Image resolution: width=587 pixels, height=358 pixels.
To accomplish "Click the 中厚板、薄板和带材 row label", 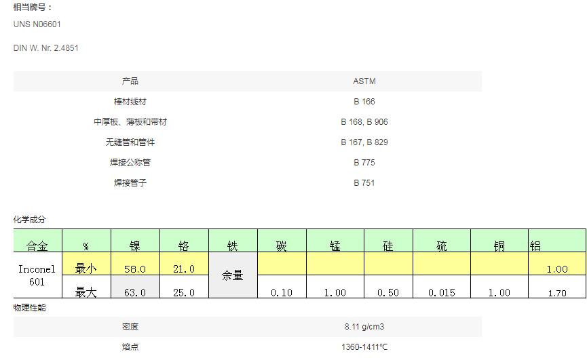I will pyautogui.click(x=130, y=121).
